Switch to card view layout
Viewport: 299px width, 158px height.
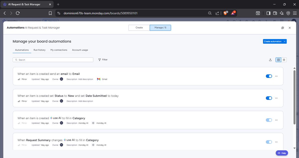click(278, 60)
